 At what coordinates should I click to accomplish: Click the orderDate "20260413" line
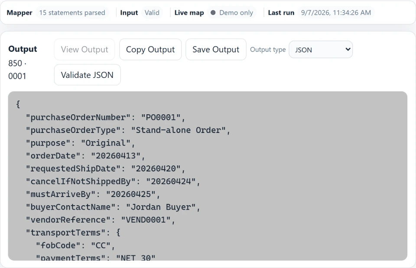coord(85,156)
